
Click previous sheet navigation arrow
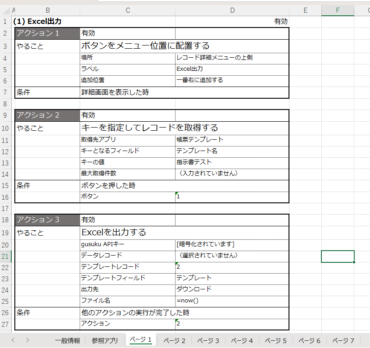pyautogui.click(x=13, y=340)
